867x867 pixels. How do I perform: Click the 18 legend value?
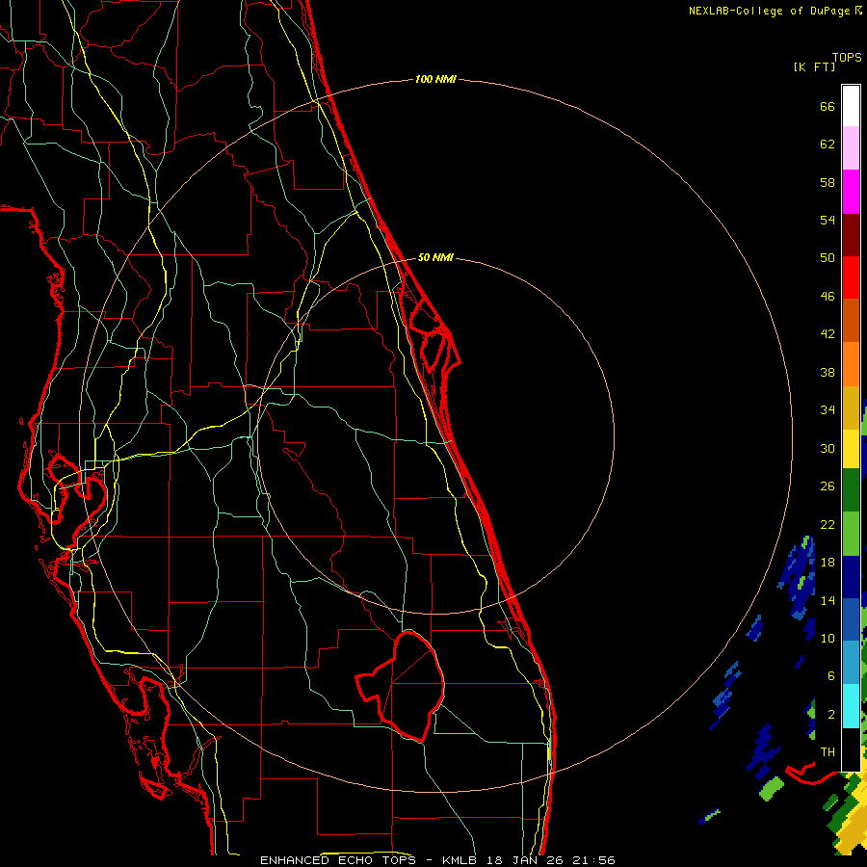[x=828, y=563]
